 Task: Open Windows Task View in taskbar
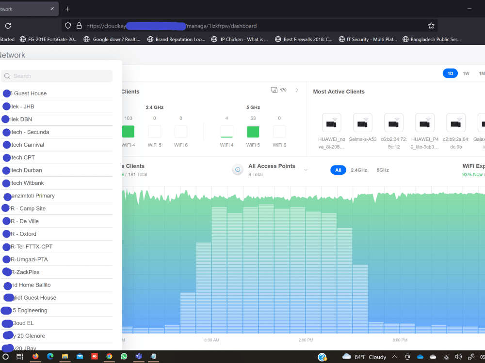[20, 357]
